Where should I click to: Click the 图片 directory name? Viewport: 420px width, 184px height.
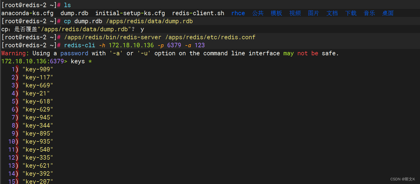pyautogui.click(x=314, y=13)
